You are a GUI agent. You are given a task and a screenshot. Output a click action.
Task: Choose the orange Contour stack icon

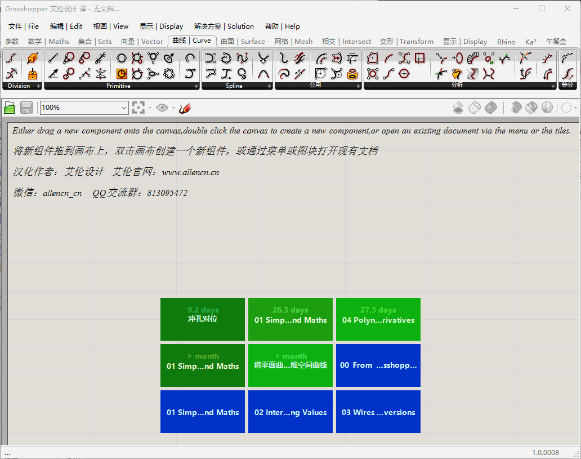pos(33,74)
